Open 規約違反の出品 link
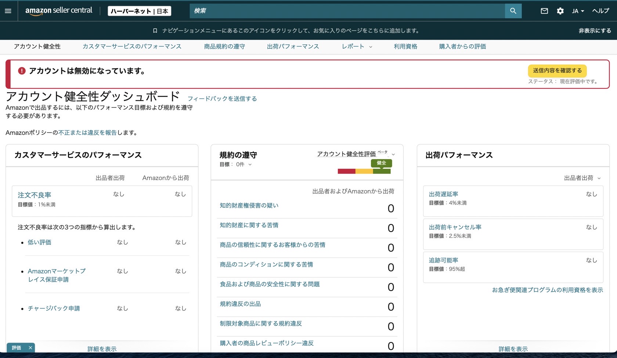This screenshot has height=358, width=617. [240, 304]
